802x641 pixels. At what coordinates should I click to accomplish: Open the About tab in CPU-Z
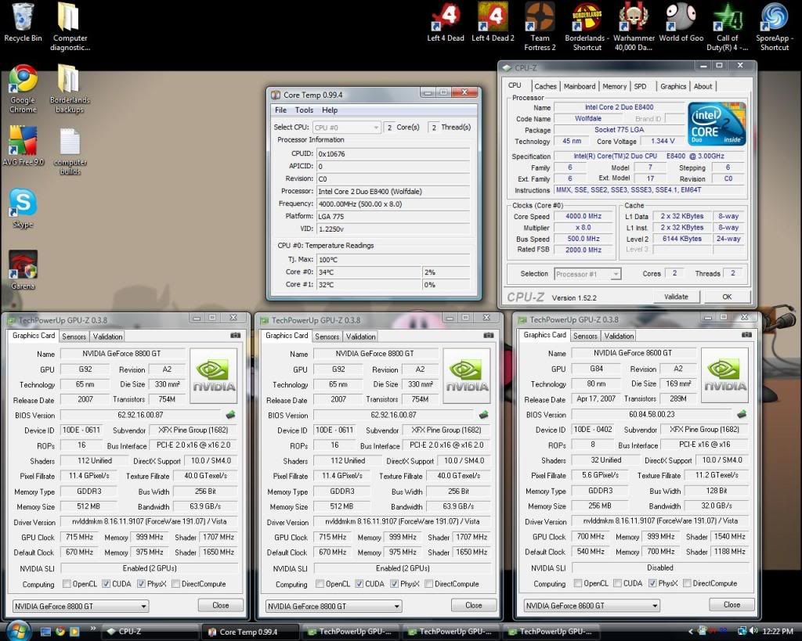coord(703,86)
